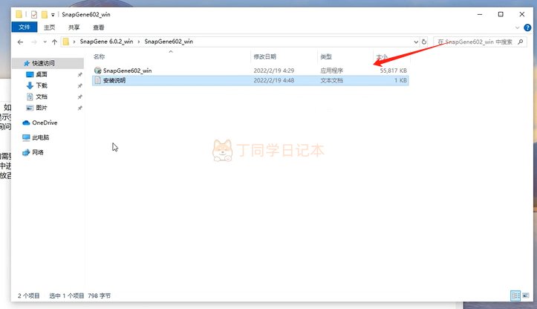Expand the ribbon with the chevron
Image resolution: width=537 pixels, height=309 pixels.
click(x=517, y=27)
